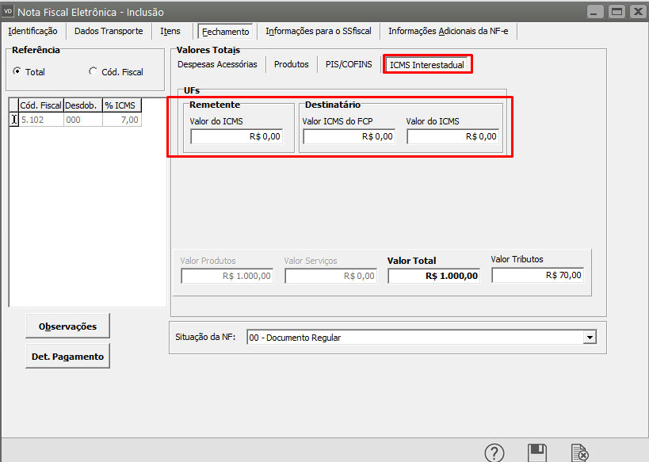Image resolution: width=649 pixels, height=462 pixels.
Task: Switch to Despesas Acessórias sub-tab
Action: 217,64
